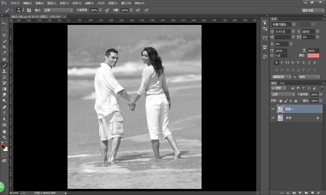
Task: Select the 图层 1 layer thumbnail
Action: coord(280,109)
